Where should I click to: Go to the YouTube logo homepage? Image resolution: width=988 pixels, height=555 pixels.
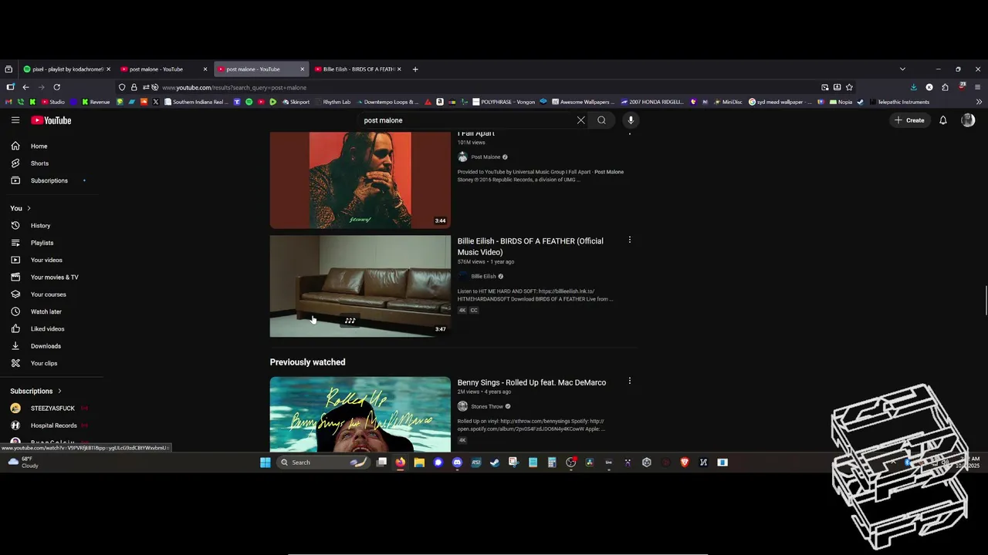pyautogui.click(x=51, y=120)
